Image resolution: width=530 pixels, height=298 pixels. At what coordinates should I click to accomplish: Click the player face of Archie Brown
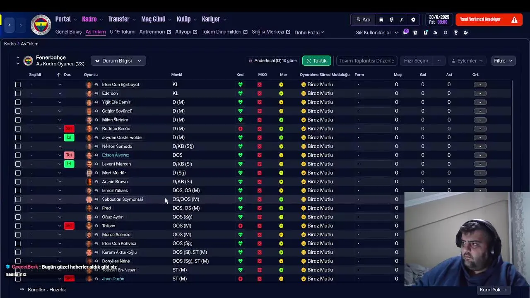click(89, 182)
